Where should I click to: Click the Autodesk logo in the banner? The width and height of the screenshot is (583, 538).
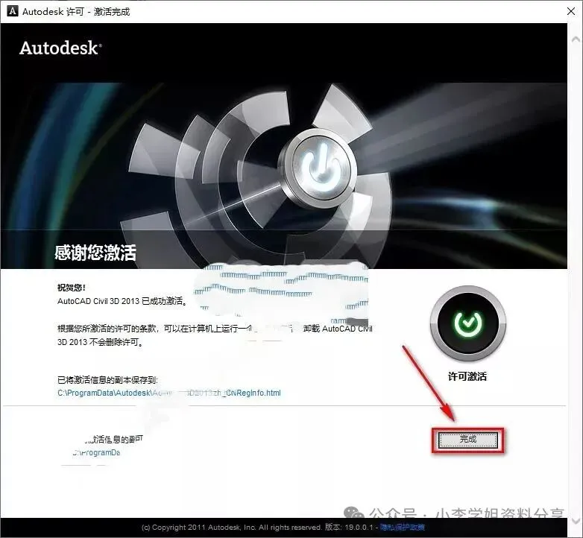point(60,48)
